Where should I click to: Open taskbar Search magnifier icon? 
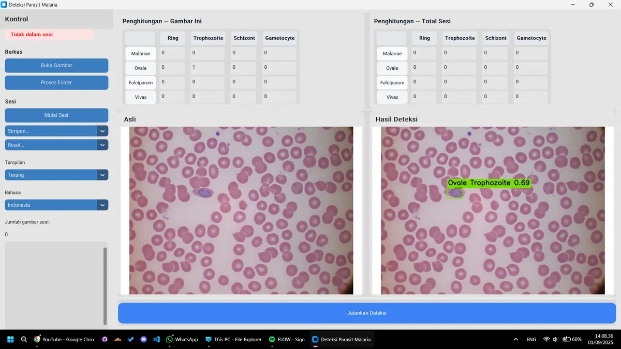pos(24,340)
